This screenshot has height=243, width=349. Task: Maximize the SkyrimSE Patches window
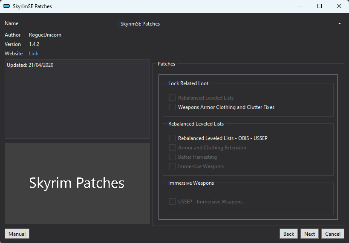320,6
